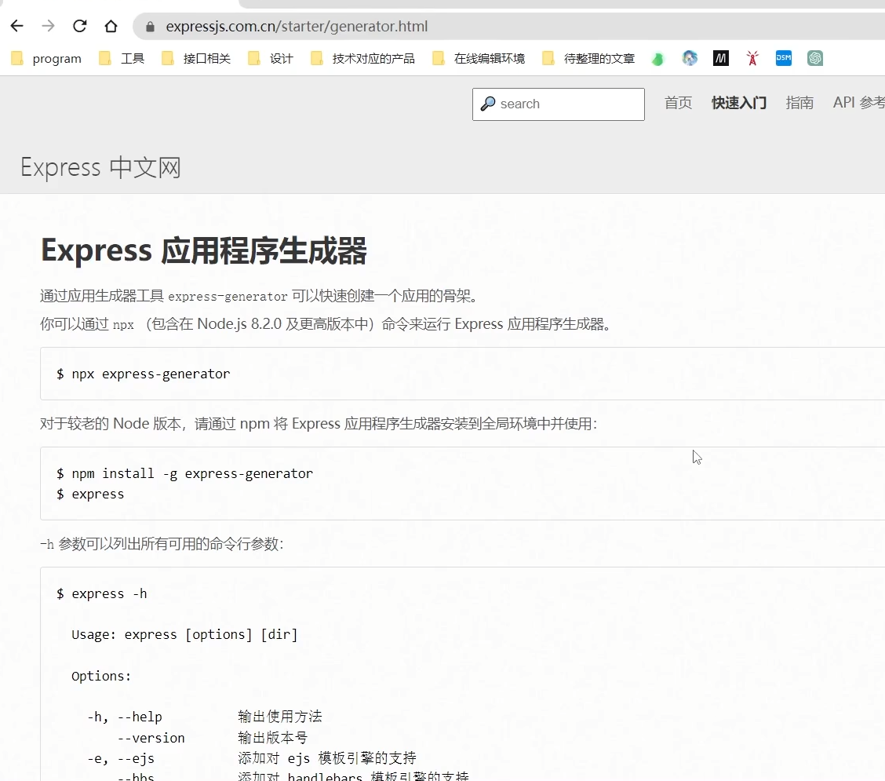Screen dimensions: 885x781
Task: Open 快速入门 navigation item
Action: pos(739,103)
